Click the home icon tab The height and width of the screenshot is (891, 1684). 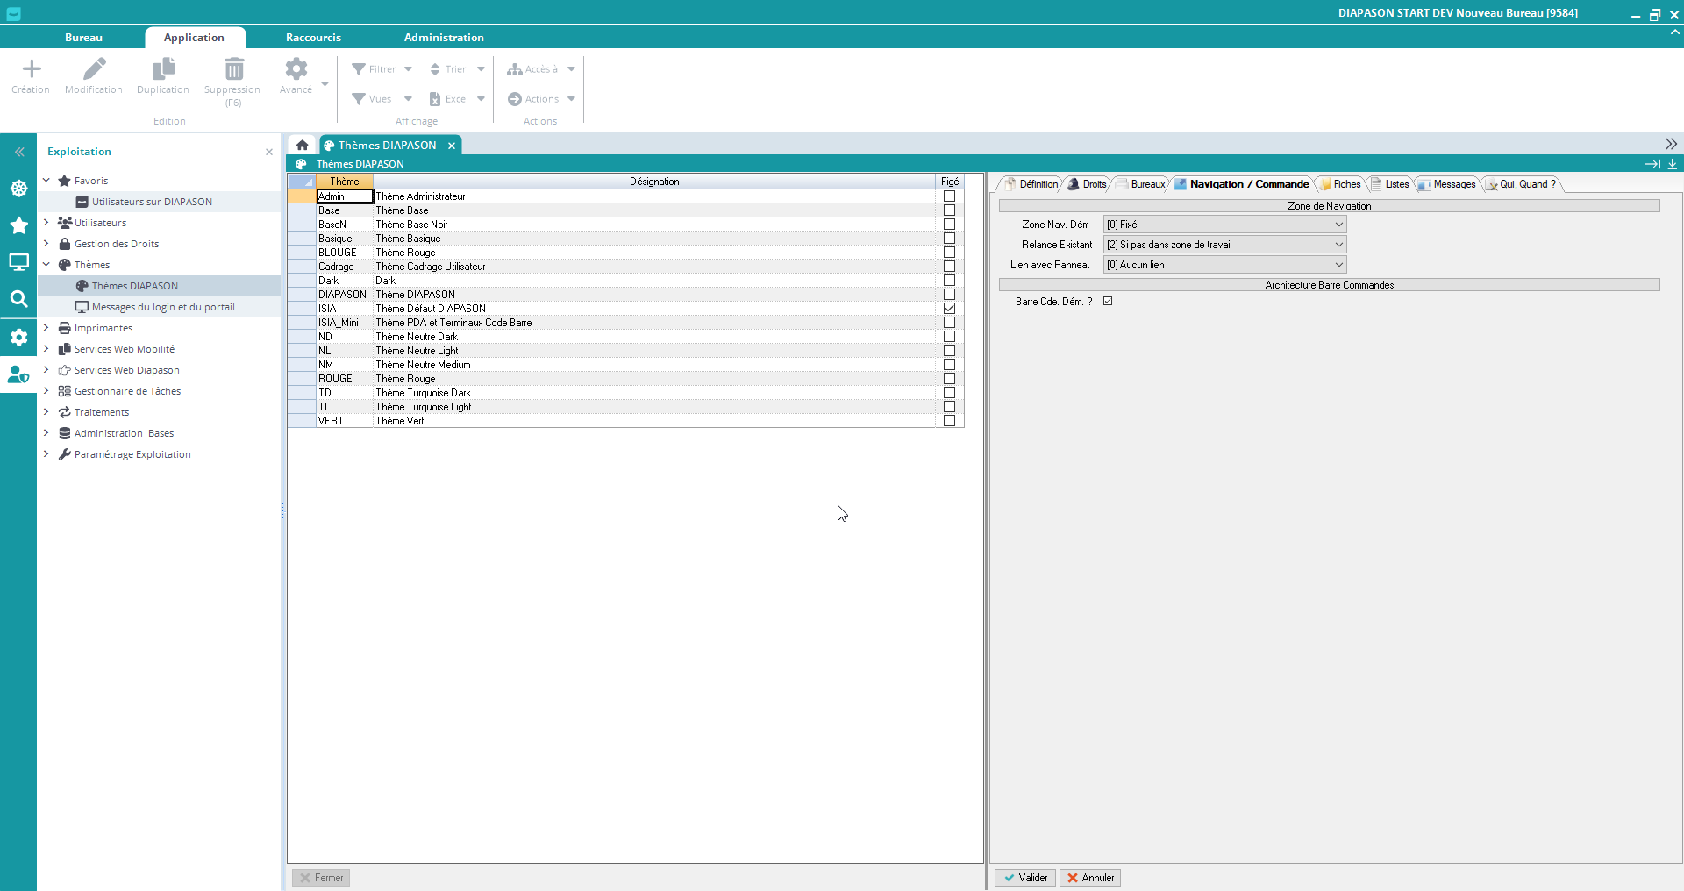point(302,146)
